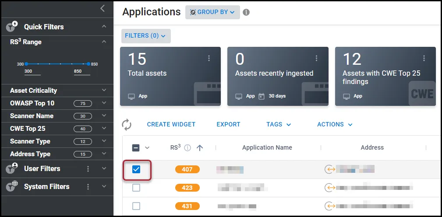
Task: Click the address type icon in the 431 row
Action: pyautogui.click(x=330, y=206)
